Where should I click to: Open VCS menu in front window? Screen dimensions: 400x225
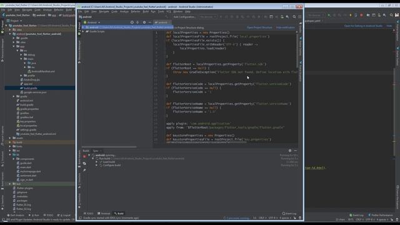tap(169, 11)
